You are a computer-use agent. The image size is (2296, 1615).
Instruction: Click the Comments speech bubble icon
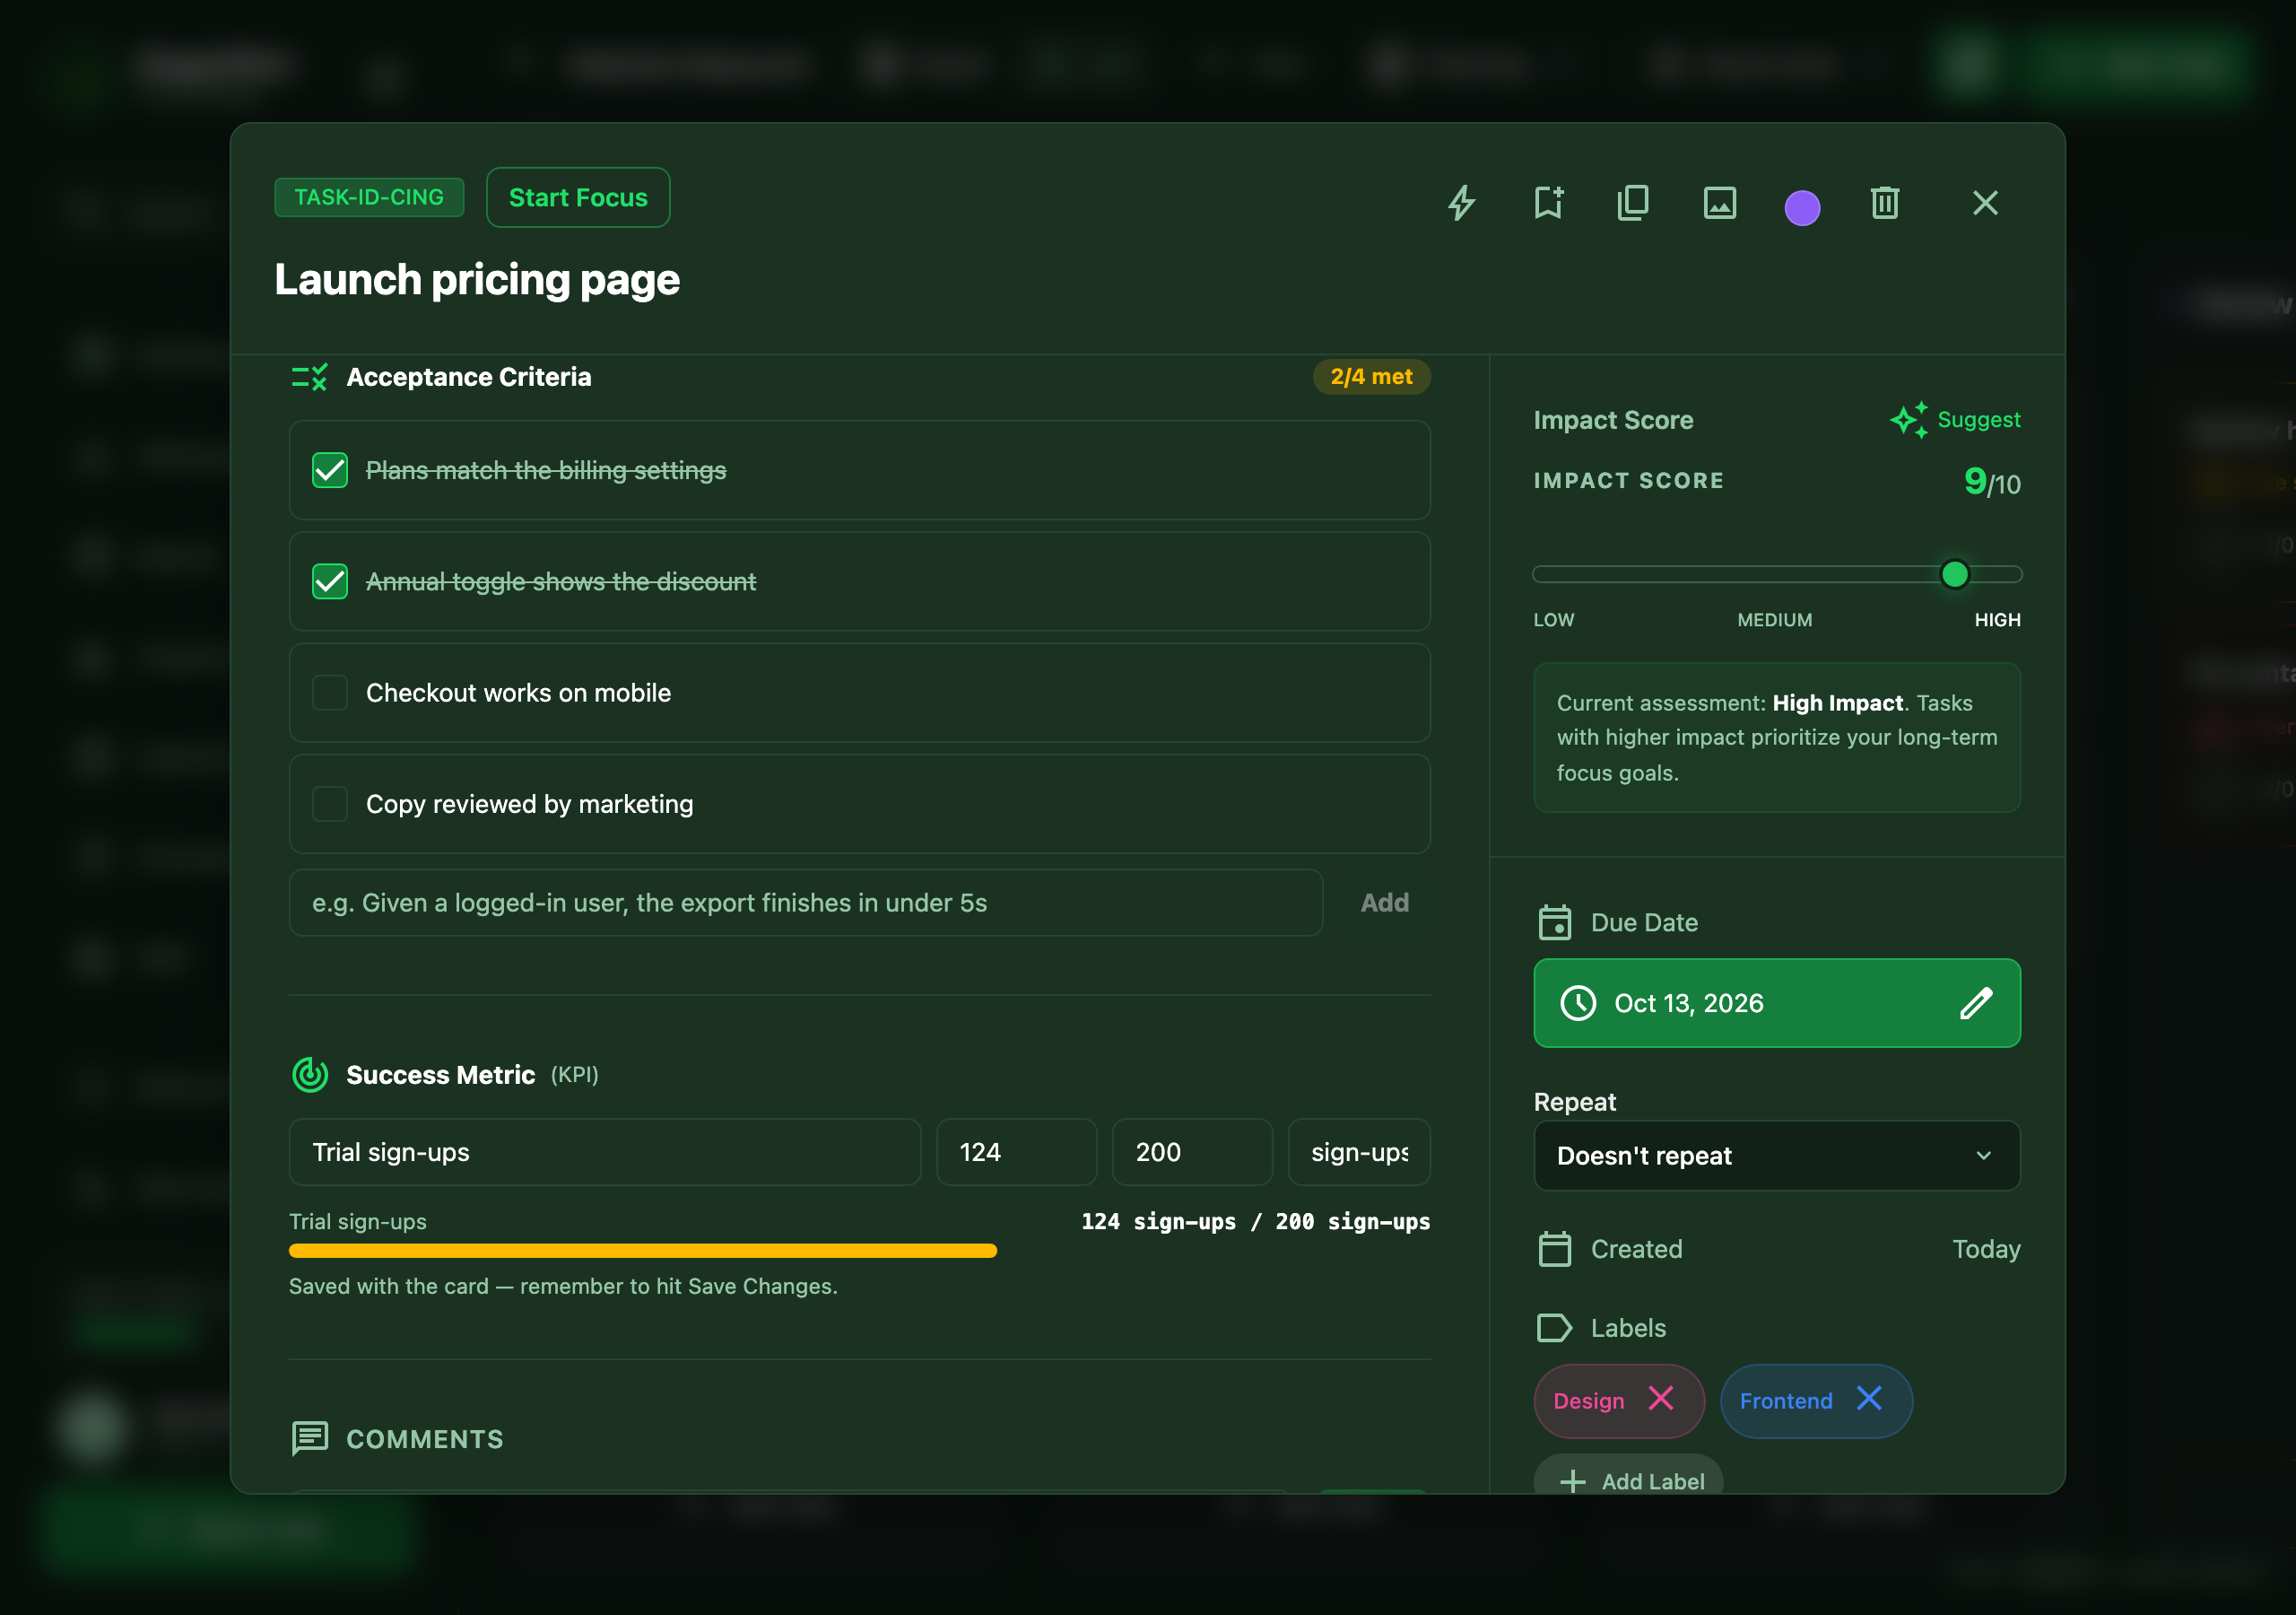coord(309,1438)
